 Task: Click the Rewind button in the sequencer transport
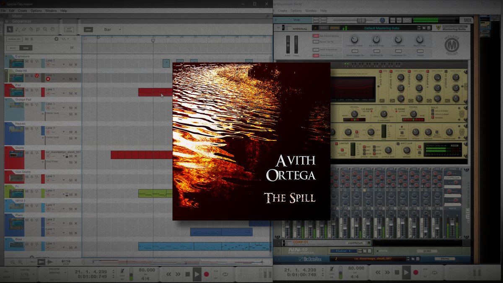(169, 274)
